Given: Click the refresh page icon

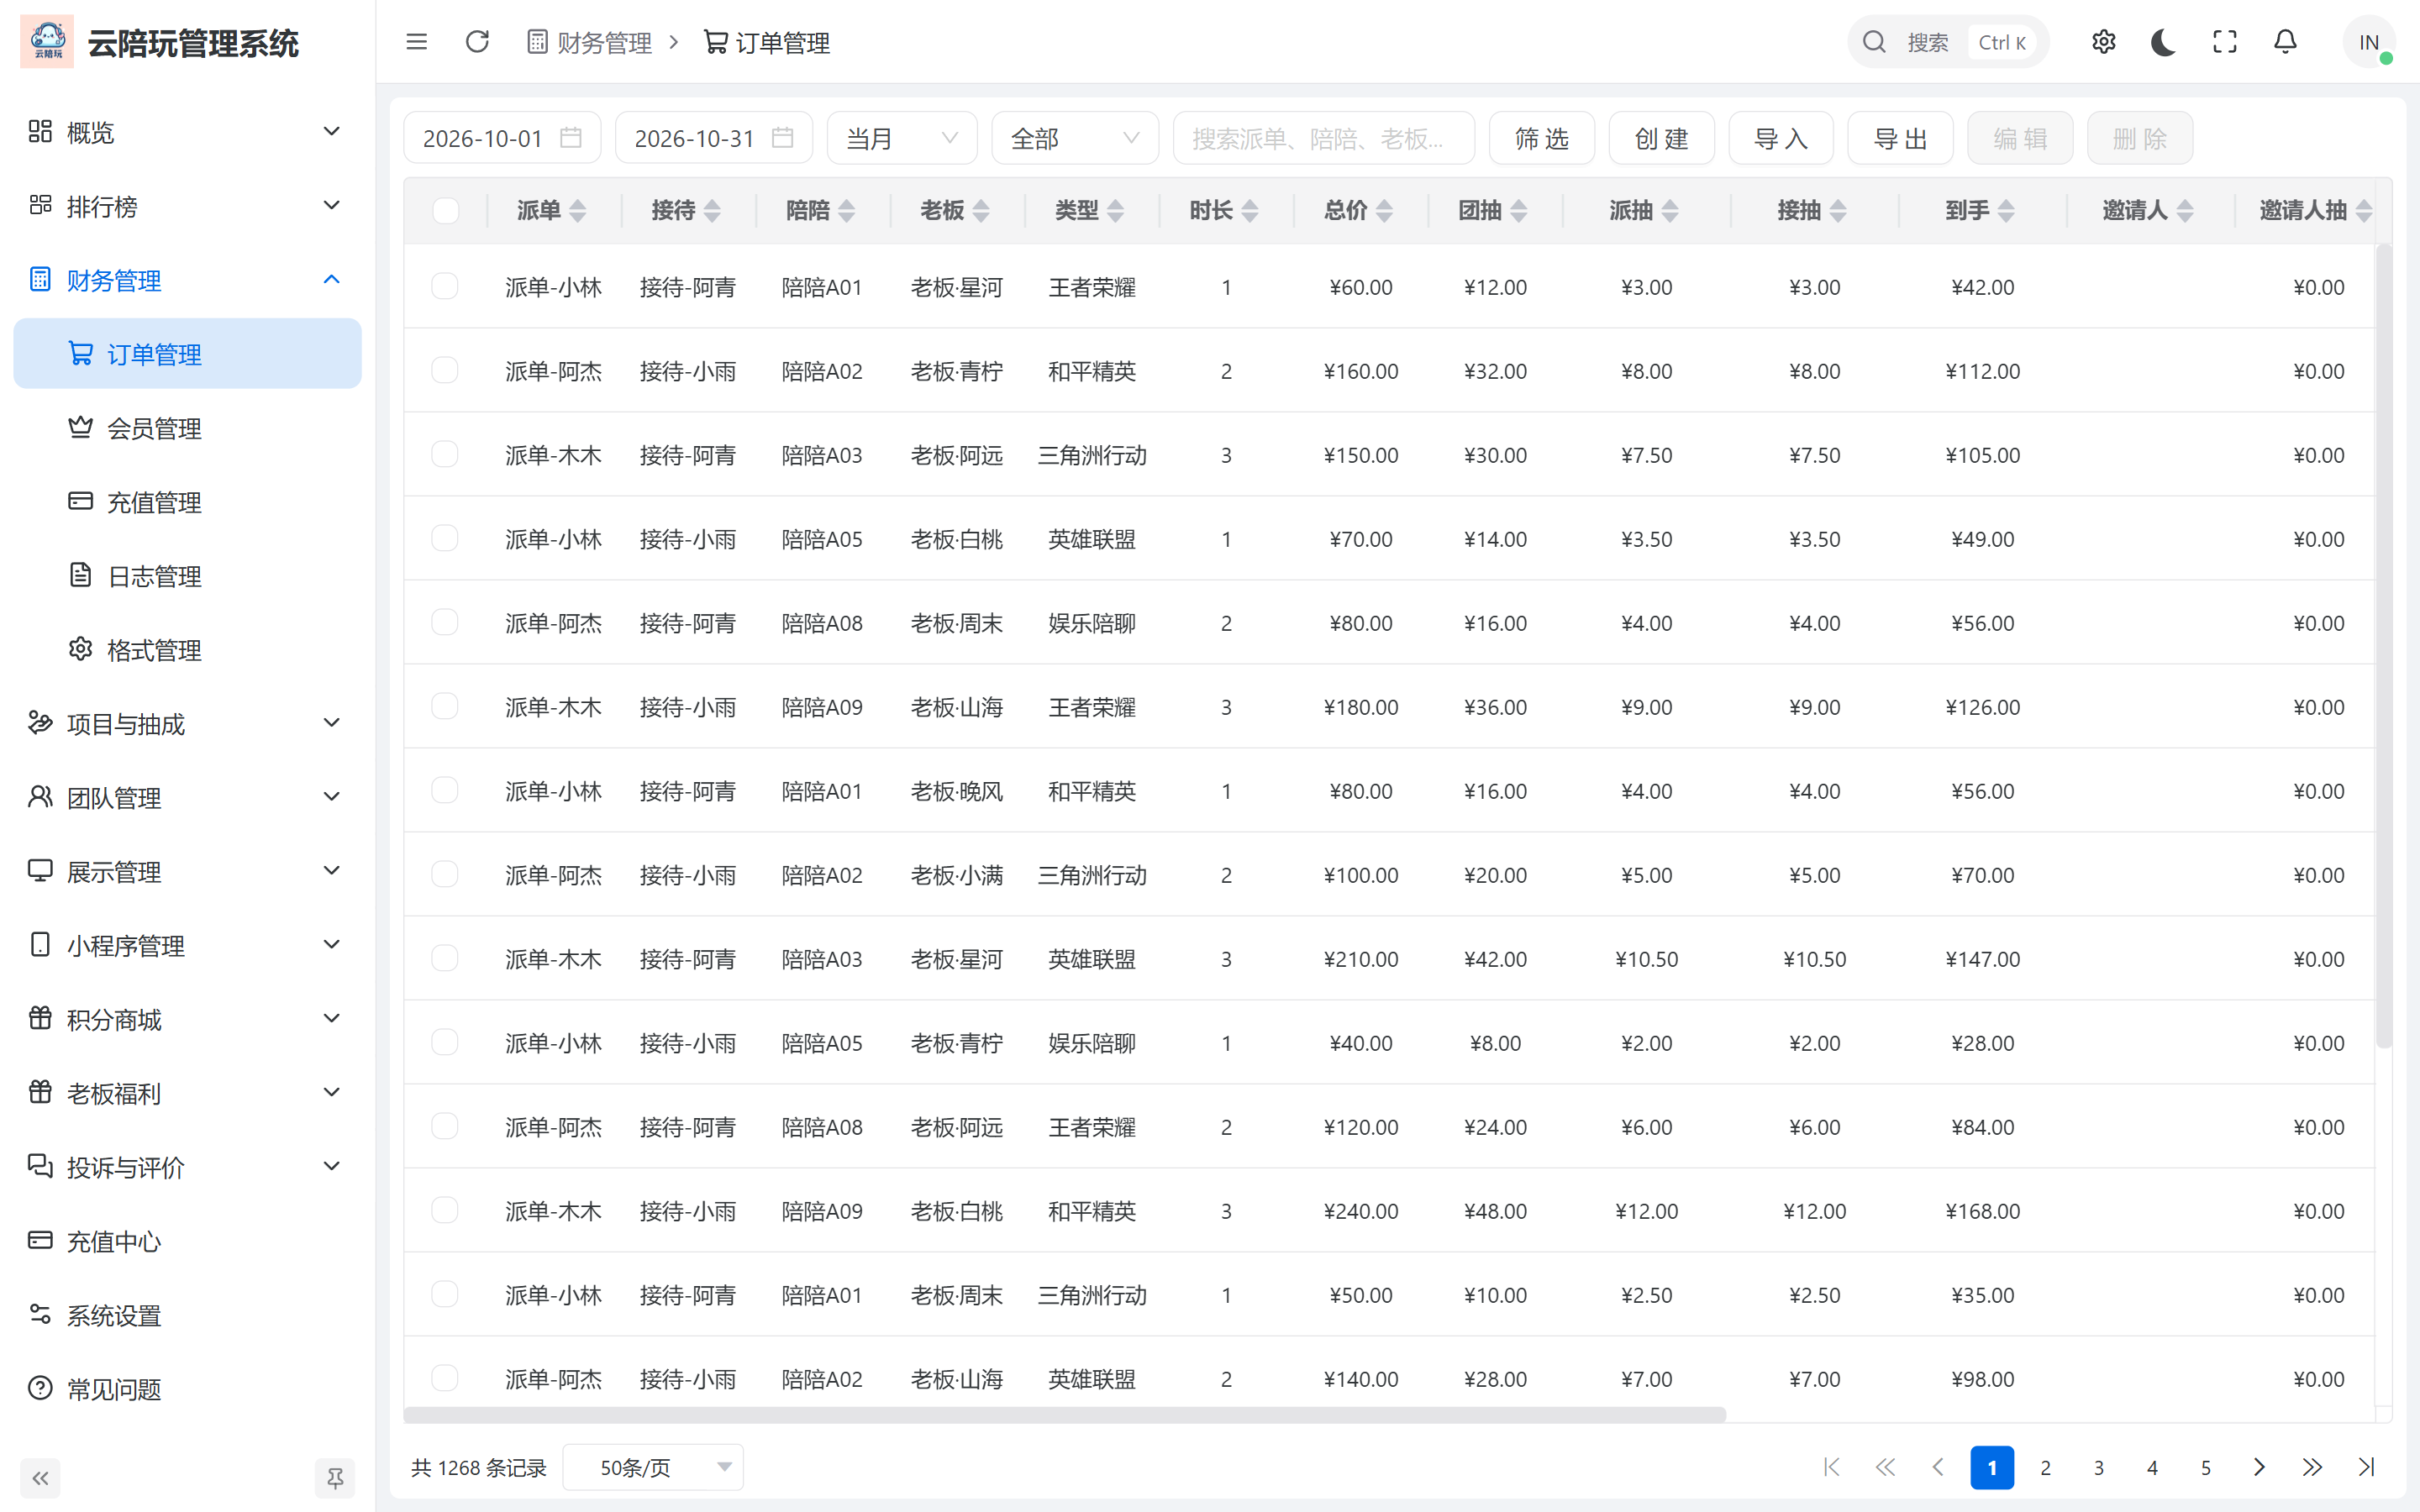Looking at the screenshot, I should point(477,42).
